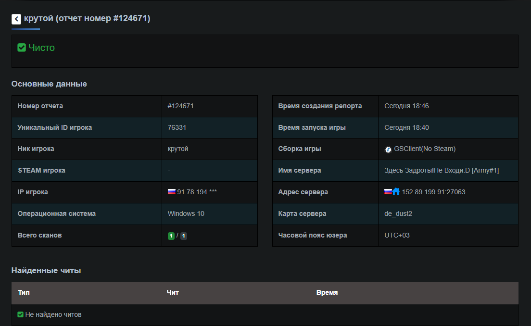The image size is (531, 326).
Task: Sort by the Тип column header
Action: (x=24, y=292)
